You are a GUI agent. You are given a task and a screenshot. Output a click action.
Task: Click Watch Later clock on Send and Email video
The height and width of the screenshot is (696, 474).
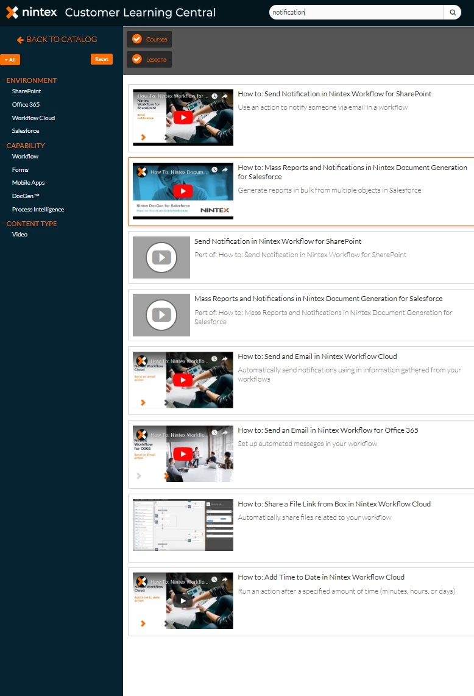tap(214, 358)
